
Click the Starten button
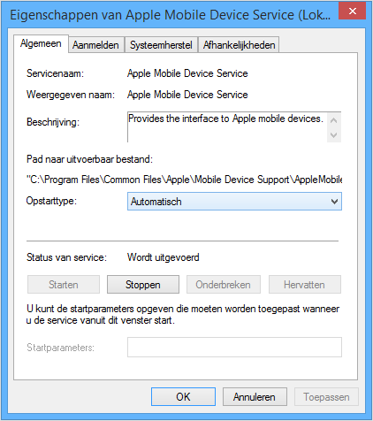point(64,285)
